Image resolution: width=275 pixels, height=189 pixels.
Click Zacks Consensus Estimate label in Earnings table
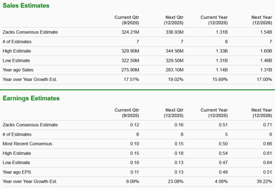point(30,125)
